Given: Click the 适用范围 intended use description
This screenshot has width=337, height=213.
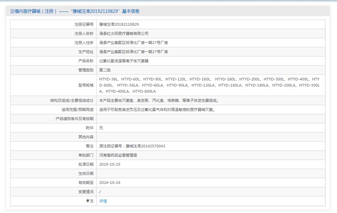Looking at the screenshot, I should pyautogui.click(x=157, y=110).
